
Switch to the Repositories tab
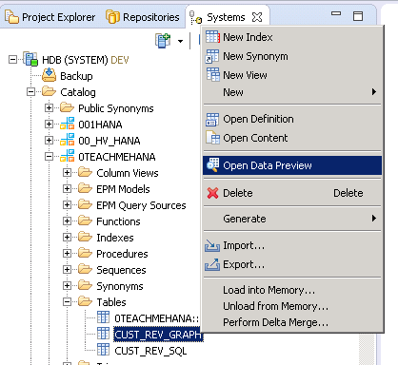143,17
